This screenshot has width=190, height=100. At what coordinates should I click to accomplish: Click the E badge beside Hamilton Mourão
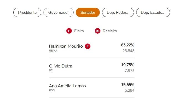tap(88, 46)
